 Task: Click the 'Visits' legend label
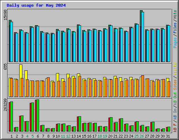pos(175,69)
